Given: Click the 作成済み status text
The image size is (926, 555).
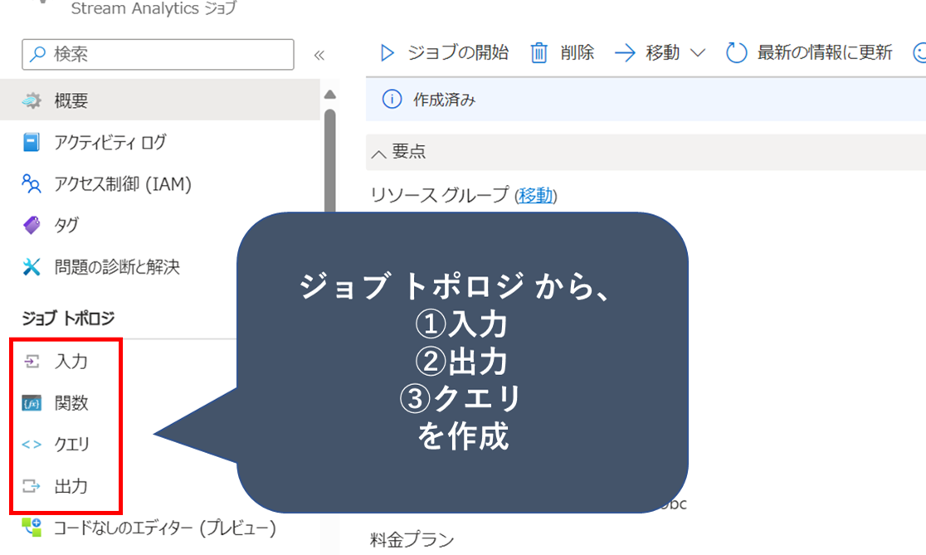Looking at the screenshot, I should (x=444, y=100).
